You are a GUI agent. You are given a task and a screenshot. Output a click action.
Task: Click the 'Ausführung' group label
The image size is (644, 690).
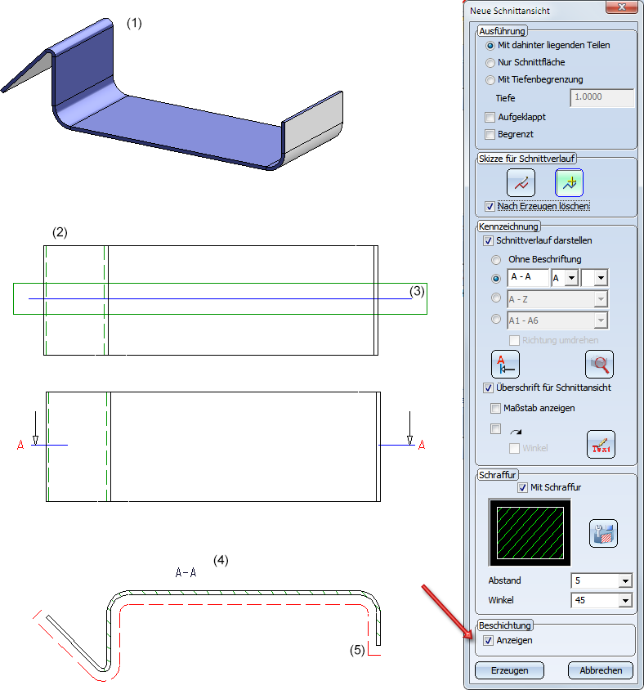click(502, 31)
